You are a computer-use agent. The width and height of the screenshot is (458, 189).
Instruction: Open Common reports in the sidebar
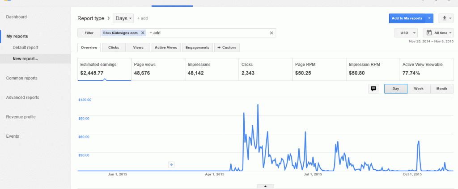pyautogui.click(x=21, y=78)
